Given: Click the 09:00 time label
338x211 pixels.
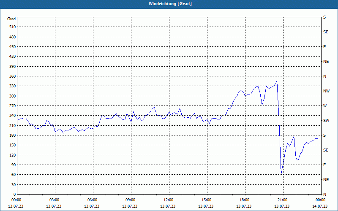Looking at the screenshot, I should point(131,200).
